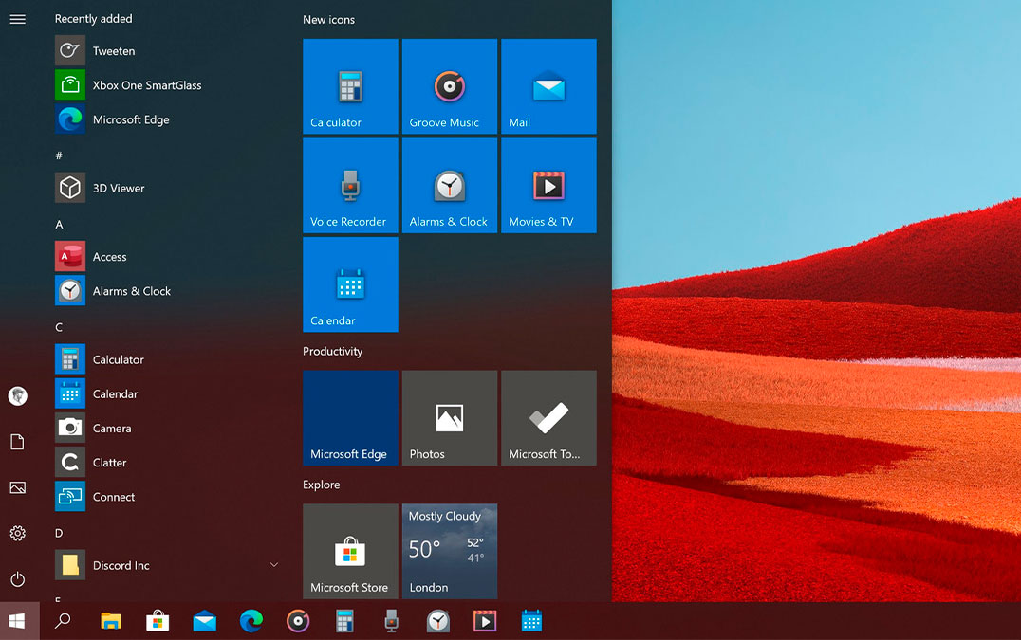The width and height of the screenshot is (1021, 640).
Task: Open Settings gear in Start sidebar
Action: click(18, 533)
